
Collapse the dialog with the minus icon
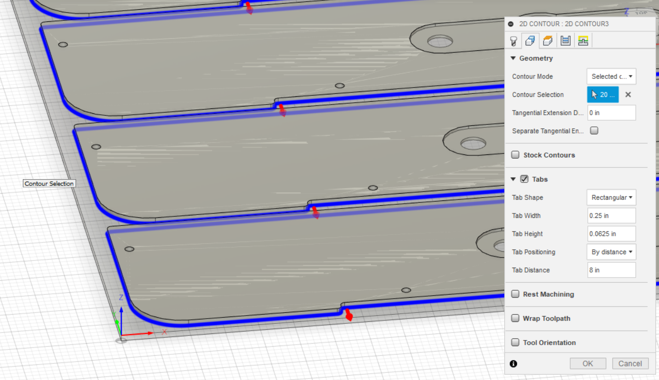coord(512,23)
